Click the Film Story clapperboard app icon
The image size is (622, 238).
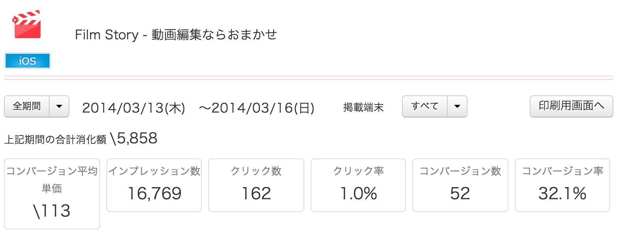pyautogui.click(x=27, y=24)
